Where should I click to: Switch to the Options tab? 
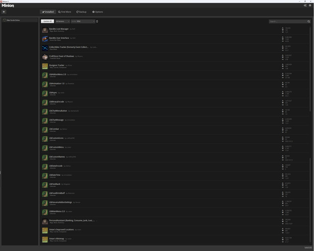98,12
